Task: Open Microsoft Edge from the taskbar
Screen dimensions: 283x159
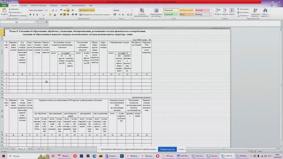Action: (94, 156)
